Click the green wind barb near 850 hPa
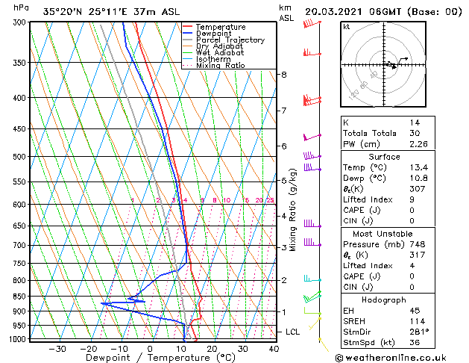 312,297
